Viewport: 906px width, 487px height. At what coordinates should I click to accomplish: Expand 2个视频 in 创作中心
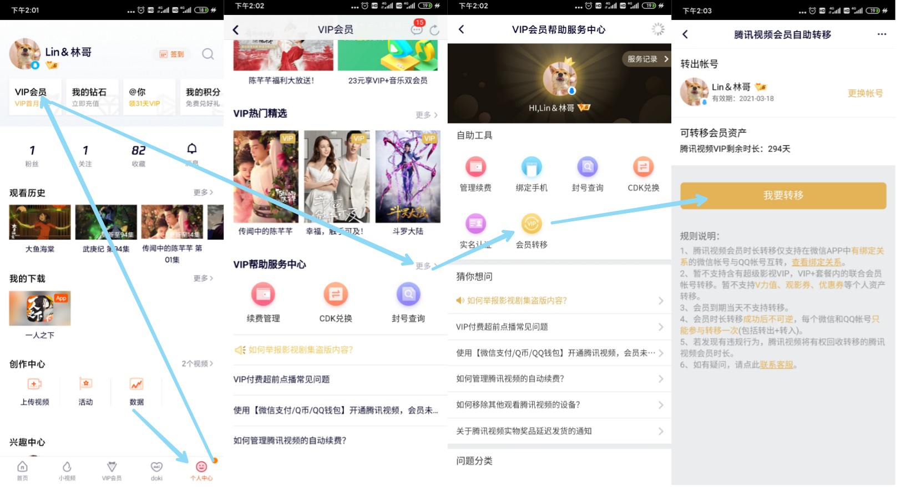click(x=198, y=363)
